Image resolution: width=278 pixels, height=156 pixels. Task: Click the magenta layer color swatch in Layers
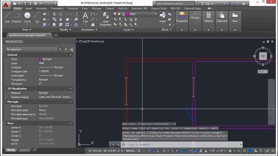point(127,14)
